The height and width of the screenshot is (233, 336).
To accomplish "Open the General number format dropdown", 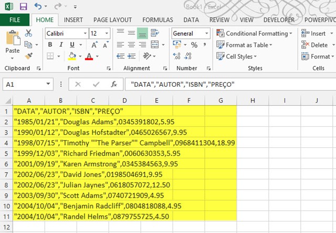I will click(x=206, y=33).
